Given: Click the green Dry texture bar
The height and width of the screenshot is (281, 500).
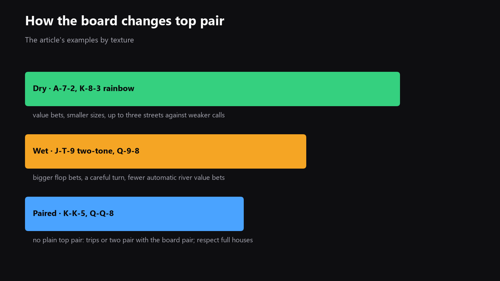Looking at the screenshot, I should (212, 89).
